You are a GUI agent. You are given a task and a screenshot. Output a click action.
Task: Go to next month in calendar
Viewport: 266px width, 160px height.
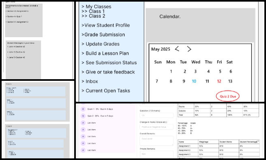point(189,49)
